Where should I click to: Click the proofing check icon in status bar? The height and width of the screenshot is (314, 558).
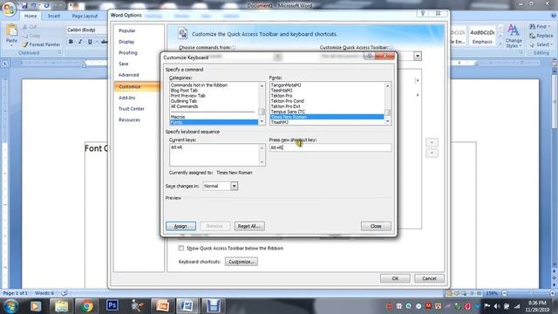65,293
